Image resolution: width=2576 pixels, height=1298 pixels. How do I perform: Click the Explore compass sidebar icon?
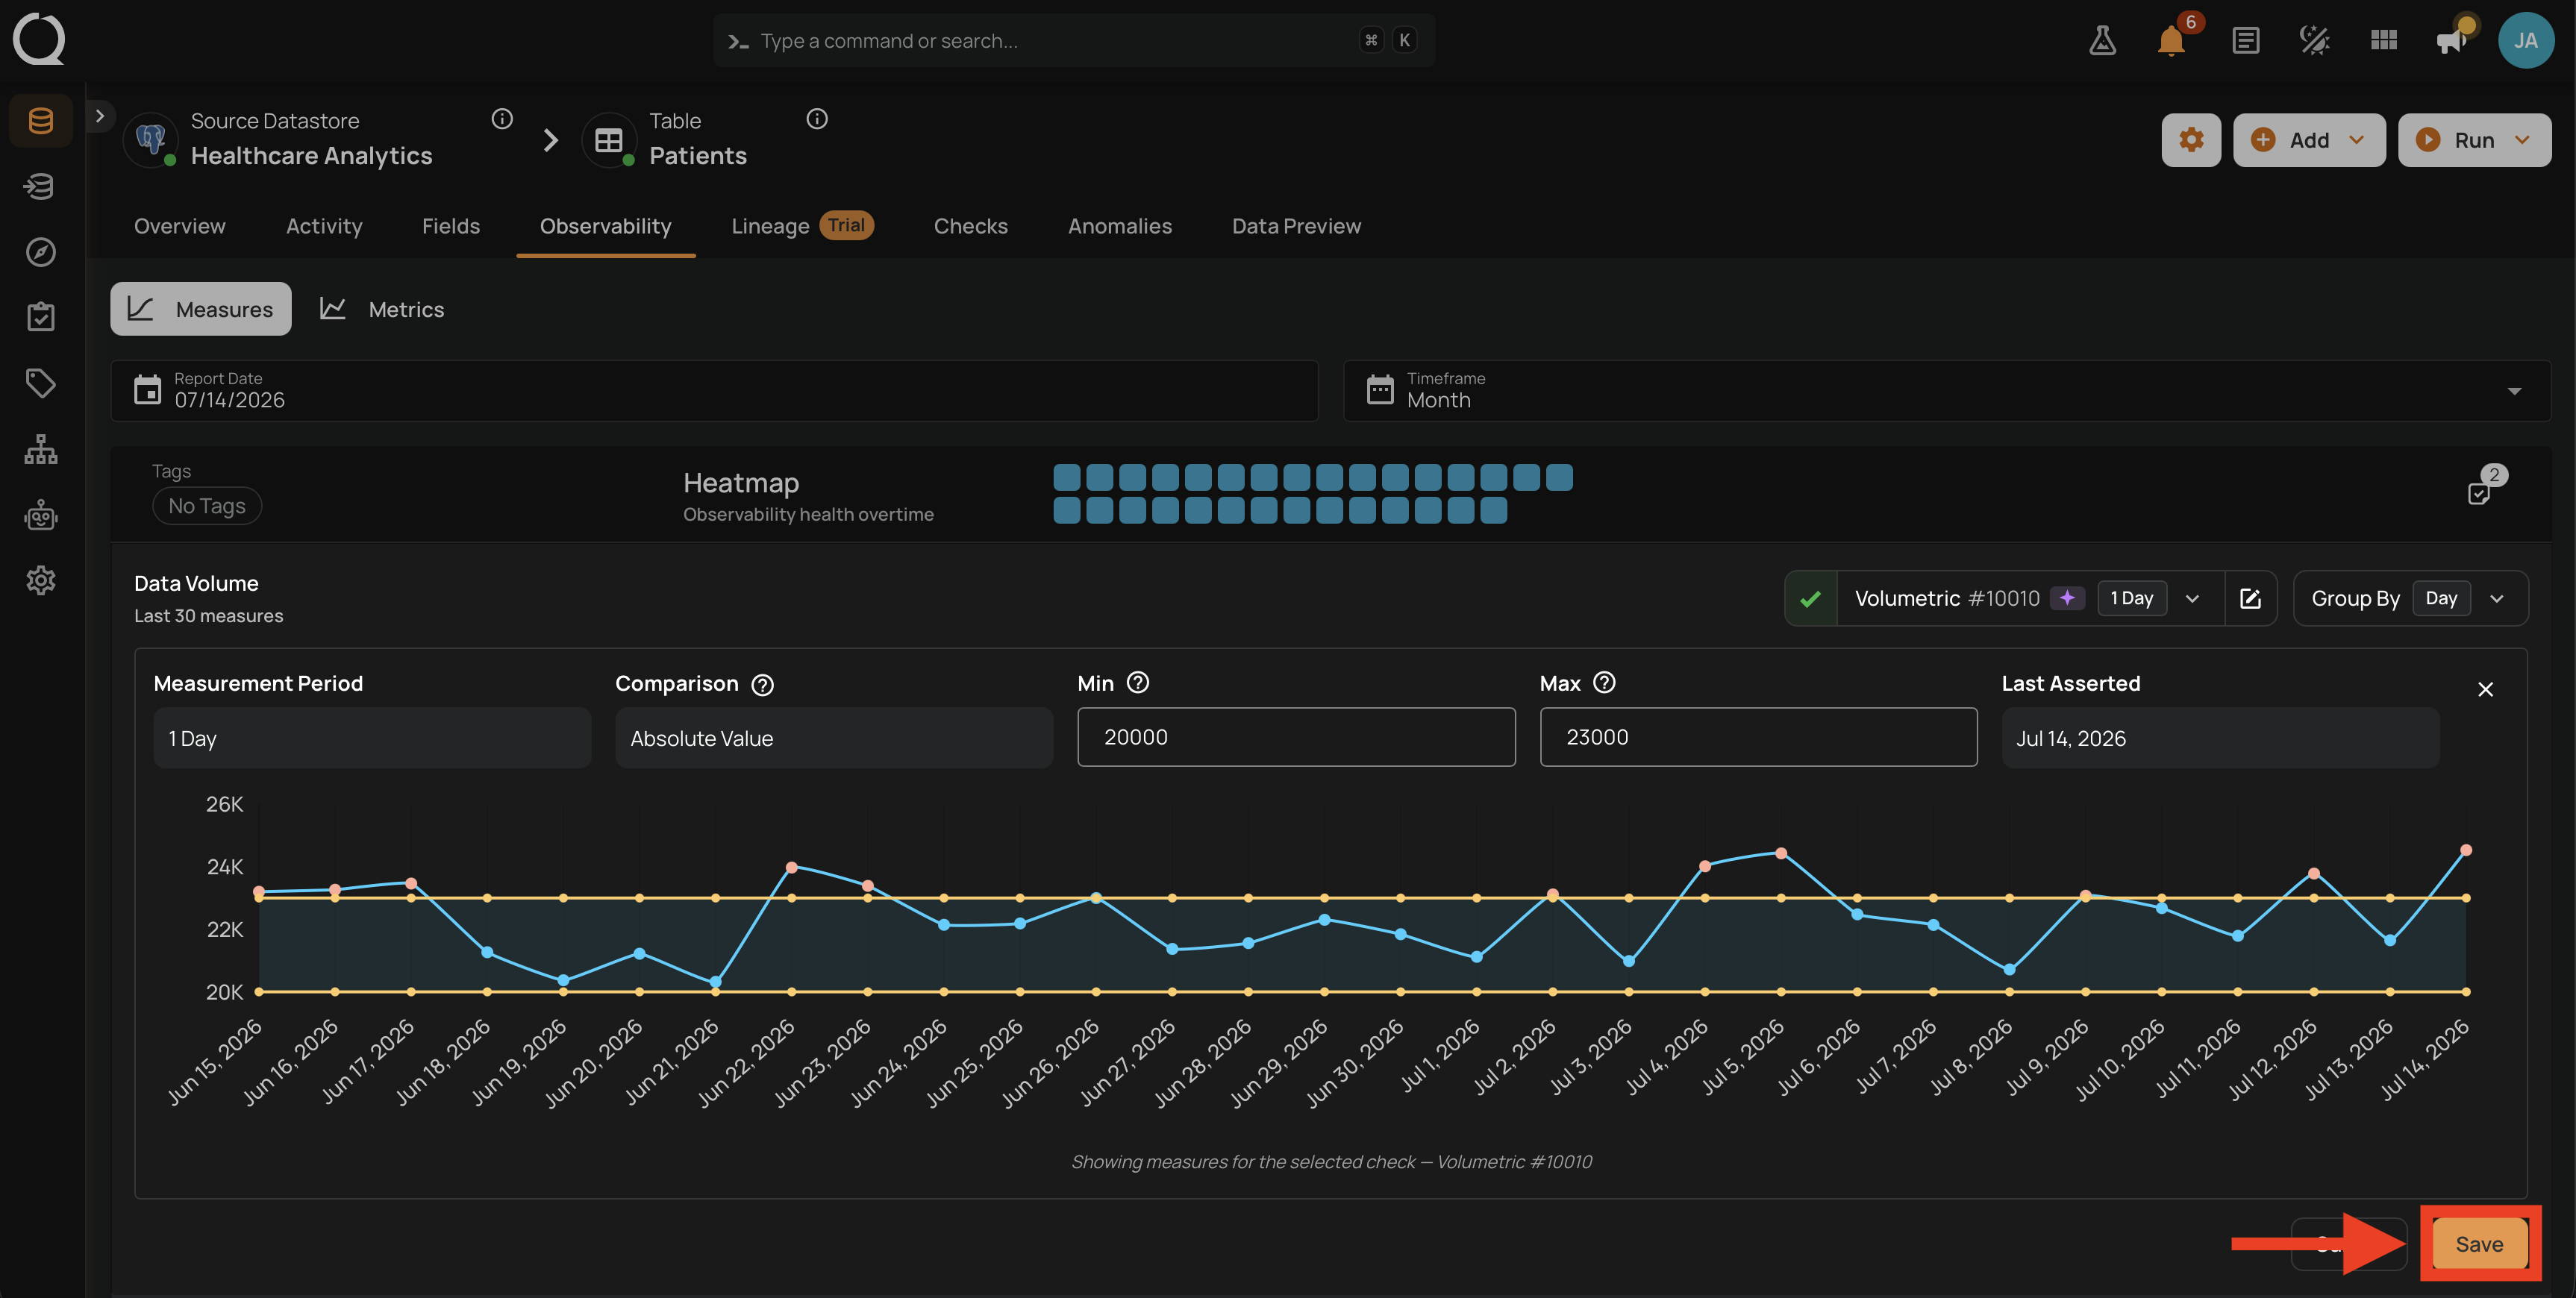point(40,252)
